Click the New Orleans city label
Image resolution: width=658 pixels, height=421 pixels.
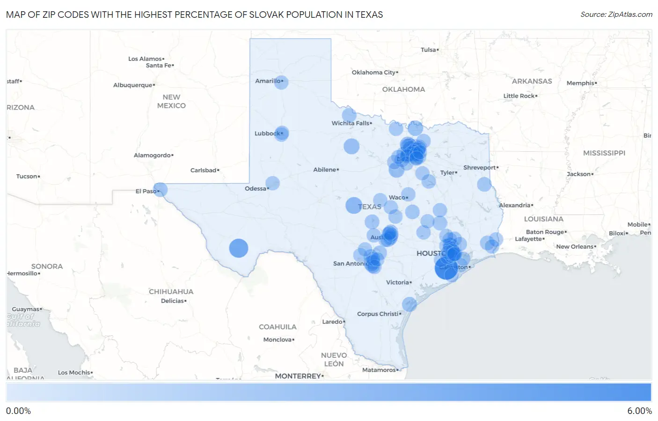(x=575, y=247)
